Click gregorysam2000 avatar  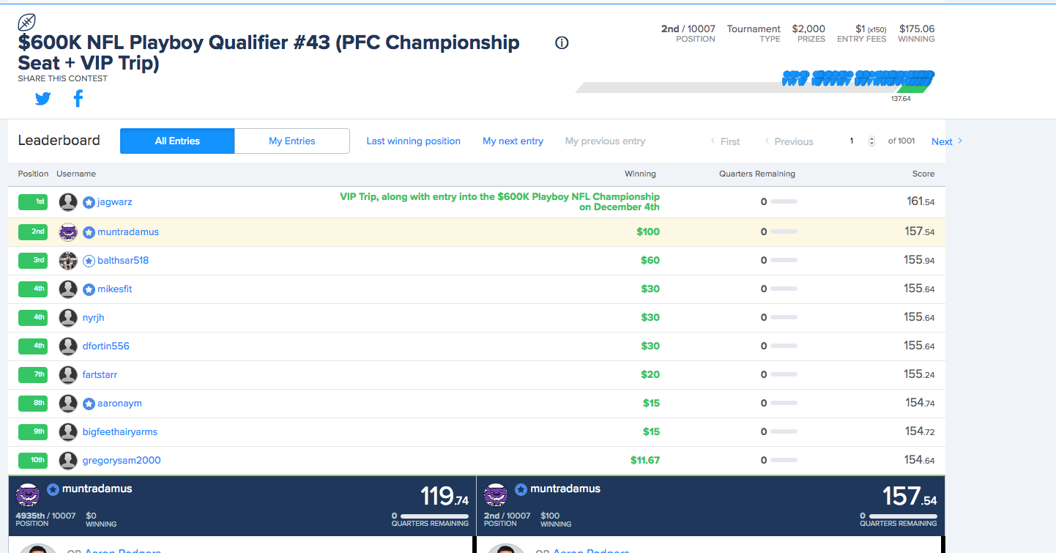68,461
